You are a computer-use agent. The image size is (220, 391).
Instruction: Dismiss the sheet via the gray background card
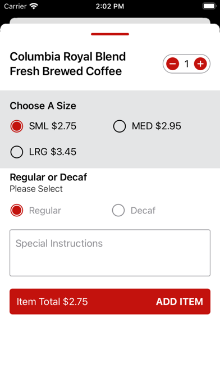[110, 20]
